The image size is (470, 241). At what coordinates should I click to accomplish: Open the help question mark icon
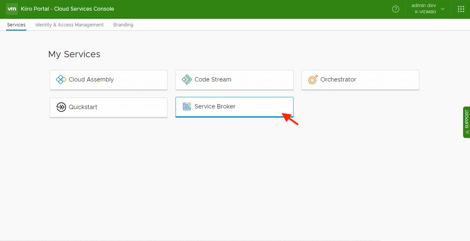pos(396,9)
